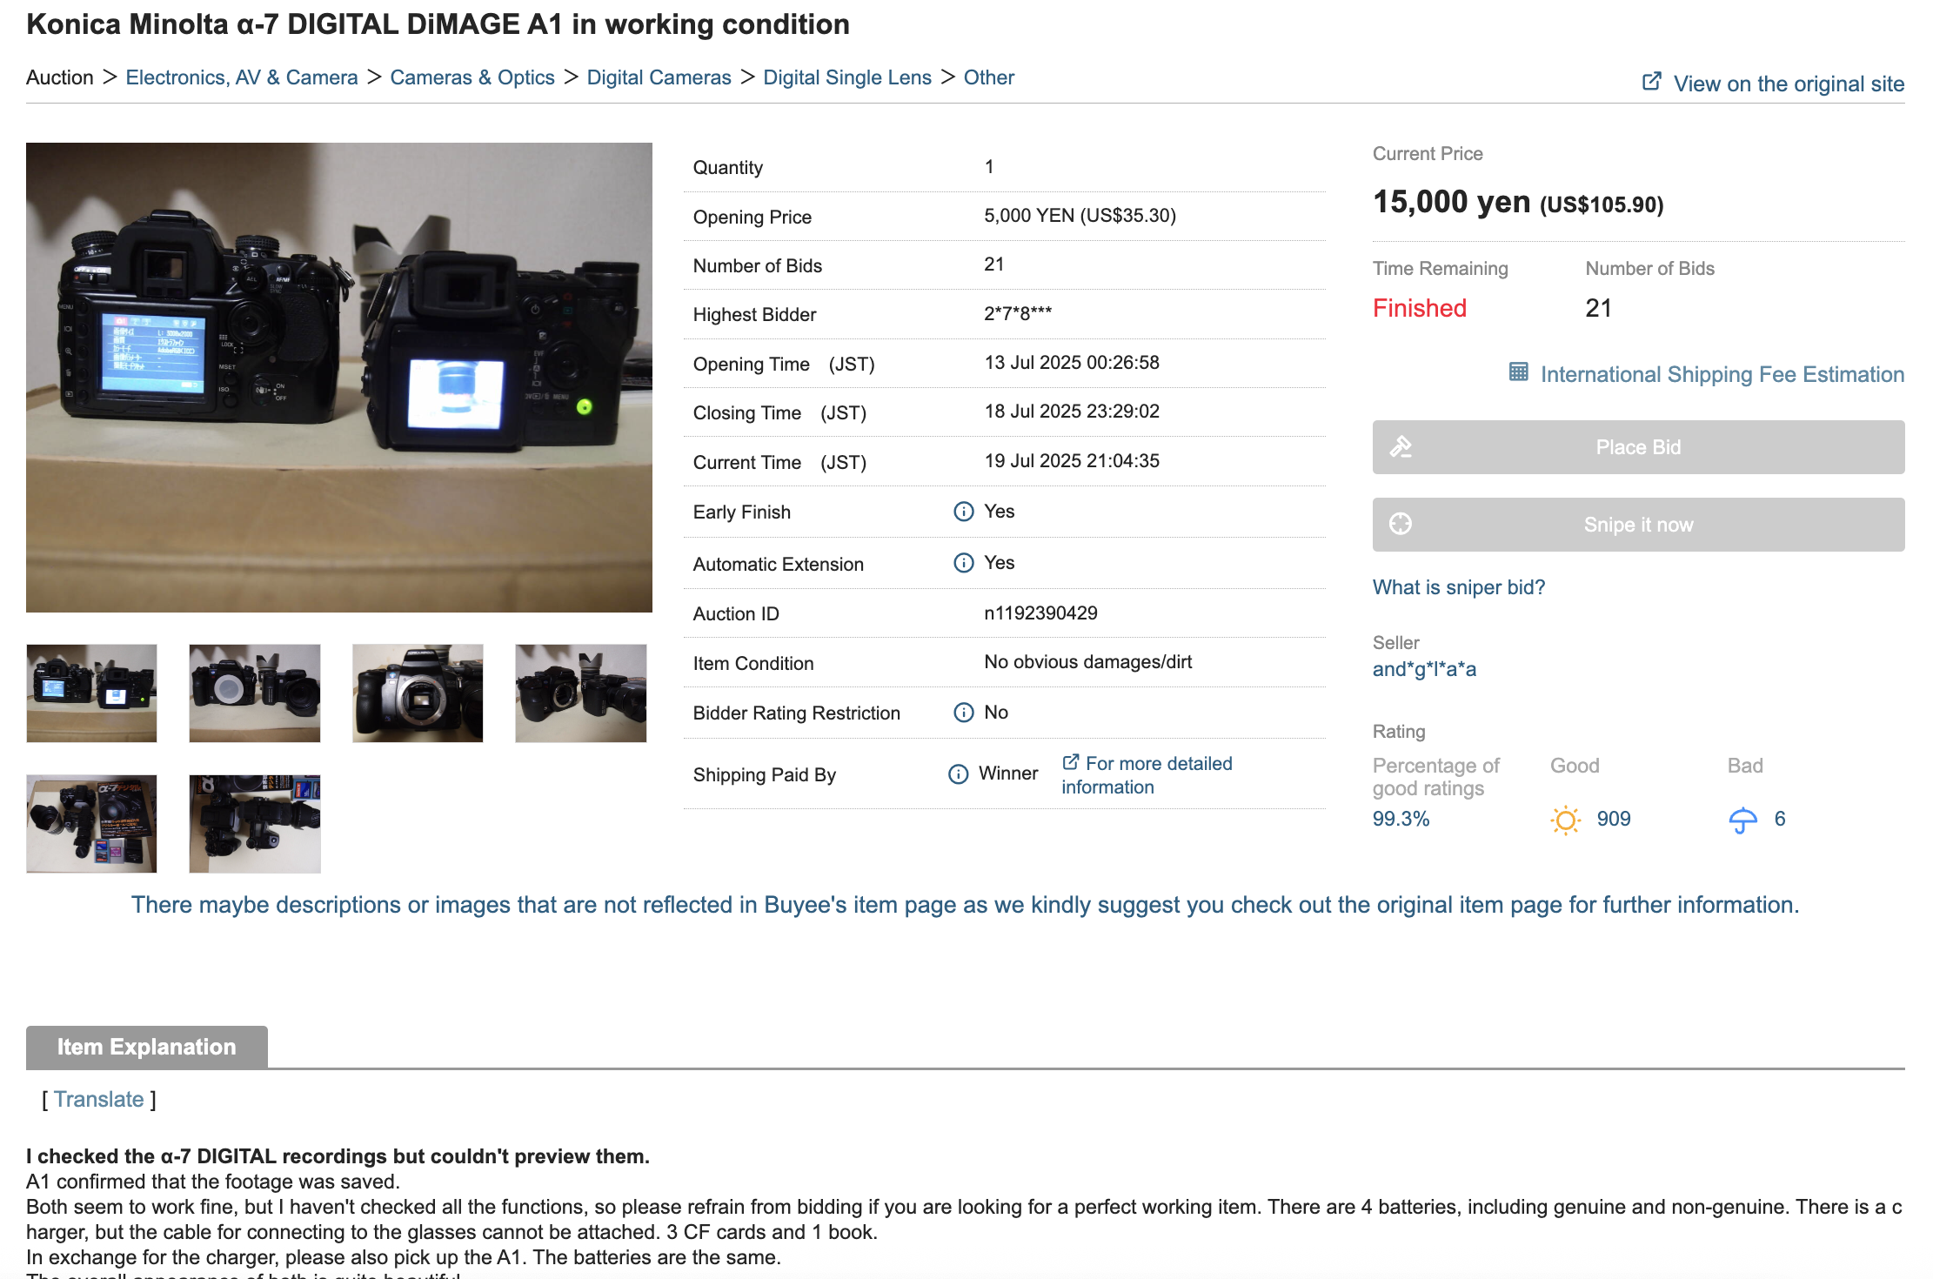Click the external link icon beside View on original site
The height and width of the screenshot is (1279, 1933).
click(x=1651, y=82)
